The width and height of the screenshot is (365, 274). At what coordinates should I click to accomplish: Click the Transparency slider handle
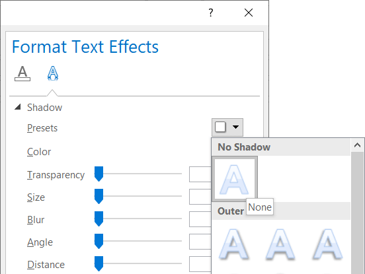pyautogui.click(x=99, y=174)
